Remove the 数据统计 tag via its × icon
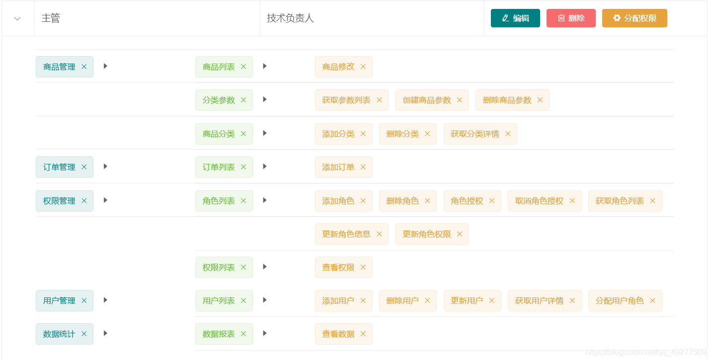711x361 pixels. click(84, 334)
